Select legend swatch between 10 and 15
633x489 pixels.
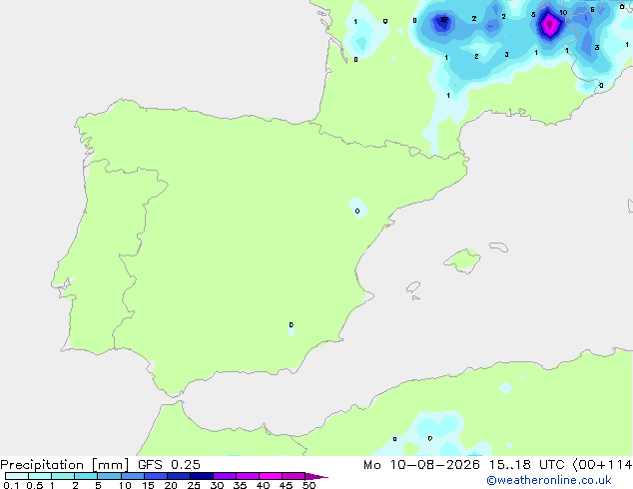[132, 476]
